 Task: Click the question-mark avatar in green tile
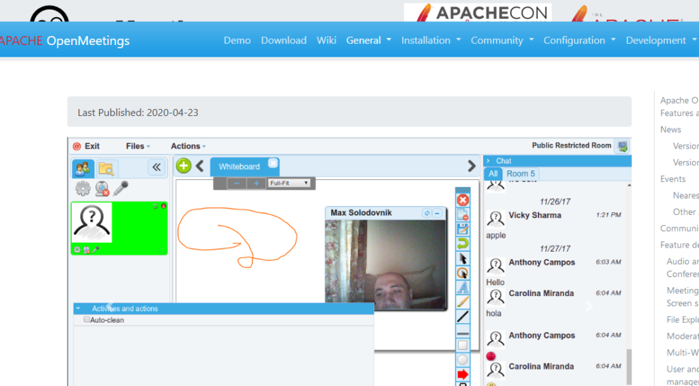[92, 222]
